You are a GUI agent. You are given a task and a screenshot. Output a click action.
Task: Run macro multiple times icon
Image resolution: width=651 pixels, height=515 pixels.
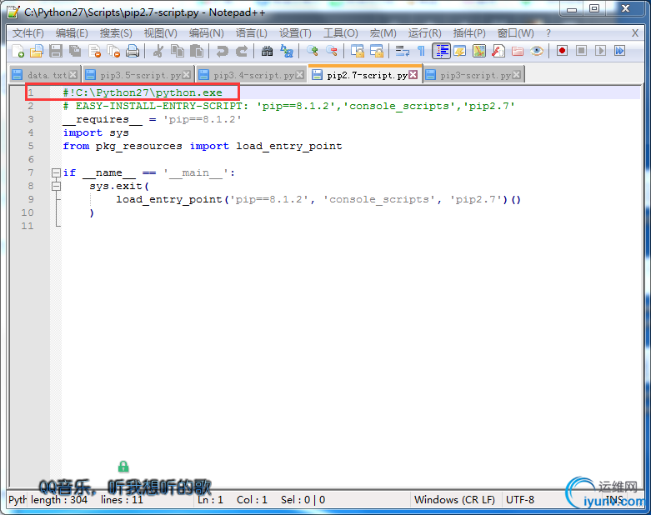(x=620, y=51)
